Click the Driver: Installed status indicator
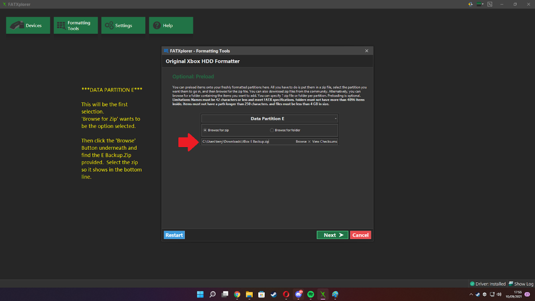The image size is (535, 301). 488,284
